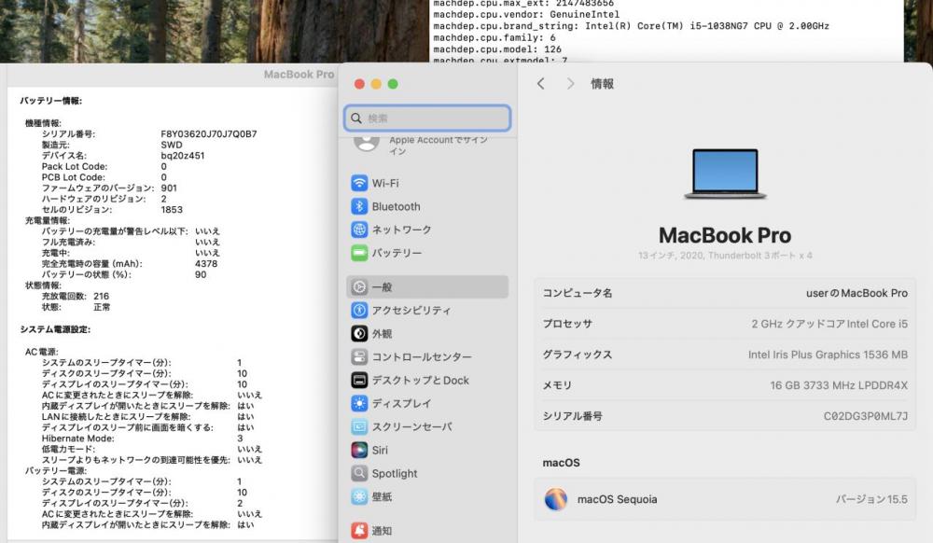This screenshot has width=933, height=543.
Task: Click the プロセッサ row value
Action: click(x=829, y=324)
